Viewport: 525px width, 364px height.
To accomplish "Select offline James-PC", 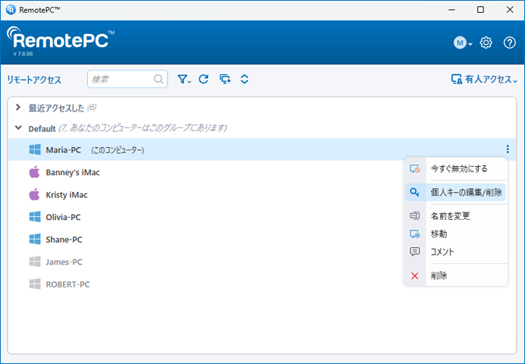I will [x=64, y=262].
